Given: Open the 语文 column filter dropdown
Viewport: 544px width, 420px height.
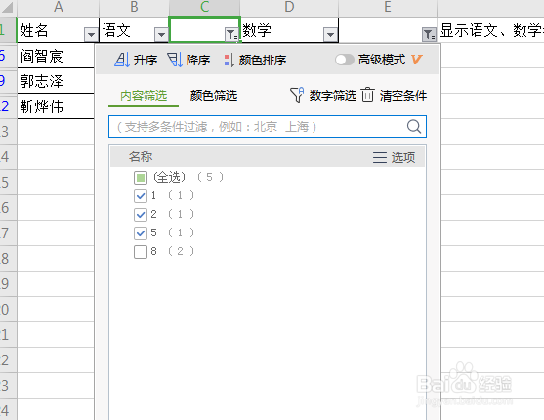Looking at the screenshot, I should [161, 35].
